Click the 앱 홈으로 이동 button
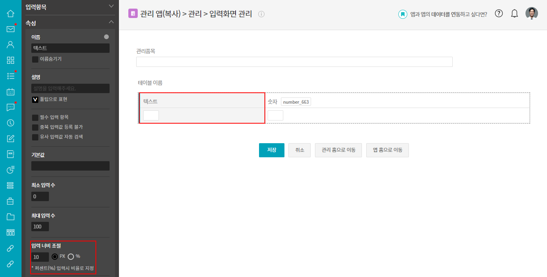The height and width of the screenshot is (277, 547). pos(387,150)
